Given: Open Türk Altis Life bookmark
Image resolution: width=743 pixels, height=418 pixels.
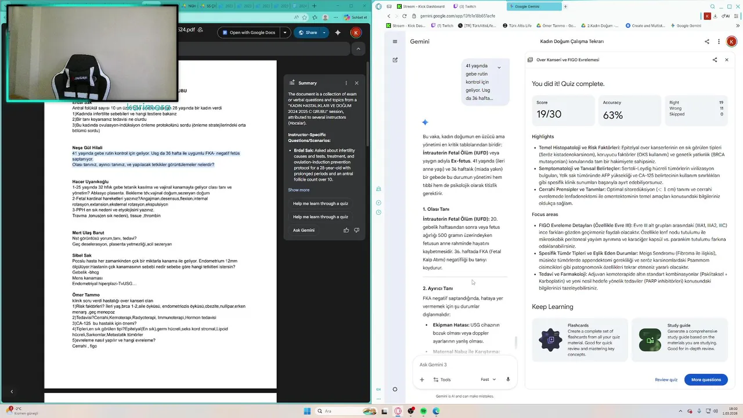Looking at the screenshot, I should (x=516, y=26).
